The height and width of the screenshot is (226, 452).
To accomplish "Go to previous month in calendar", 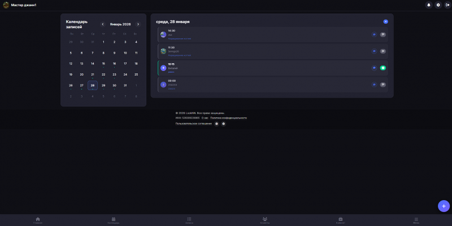I will point(103,24).
